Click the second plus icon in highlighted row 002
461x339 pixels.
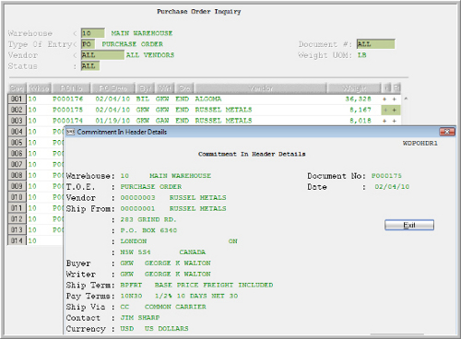pos(395,110)
